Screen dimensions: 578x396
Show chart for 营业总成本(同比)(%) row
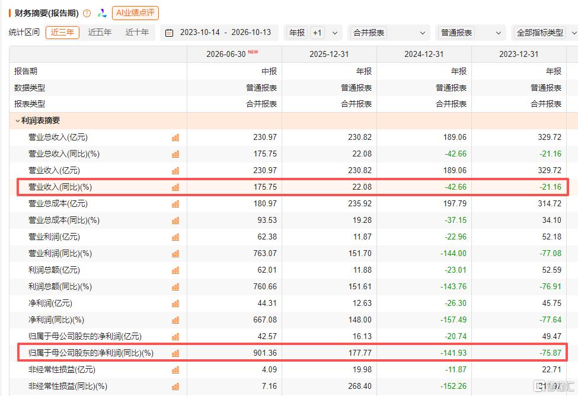pyautogui.click(x=175, y=221)
